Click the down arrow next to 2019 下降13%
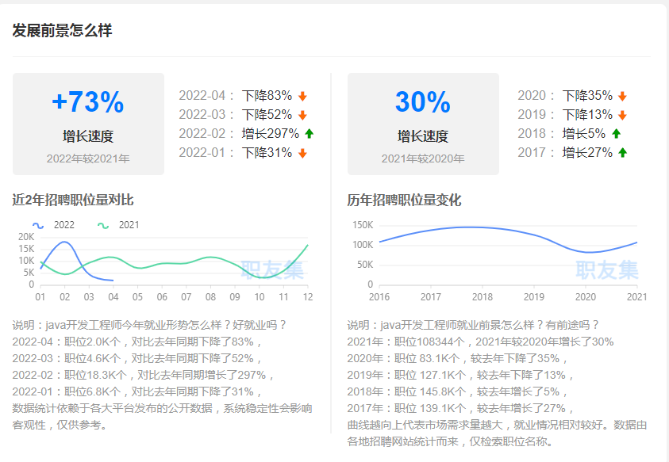669x462 pixels. coord(621,113)
